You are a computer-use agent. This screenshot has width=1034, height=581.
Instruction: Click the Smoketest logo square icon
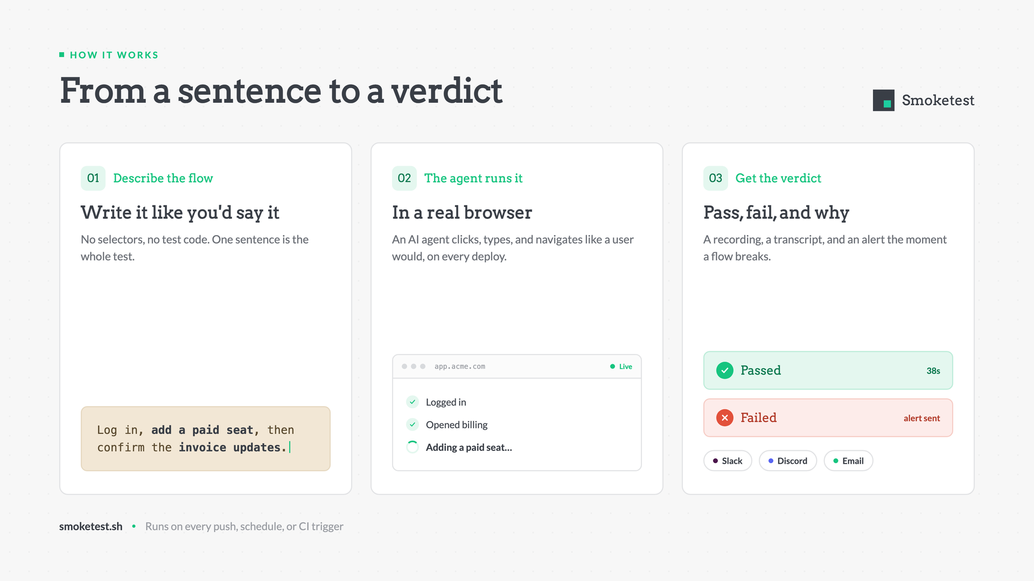[883, 101]
